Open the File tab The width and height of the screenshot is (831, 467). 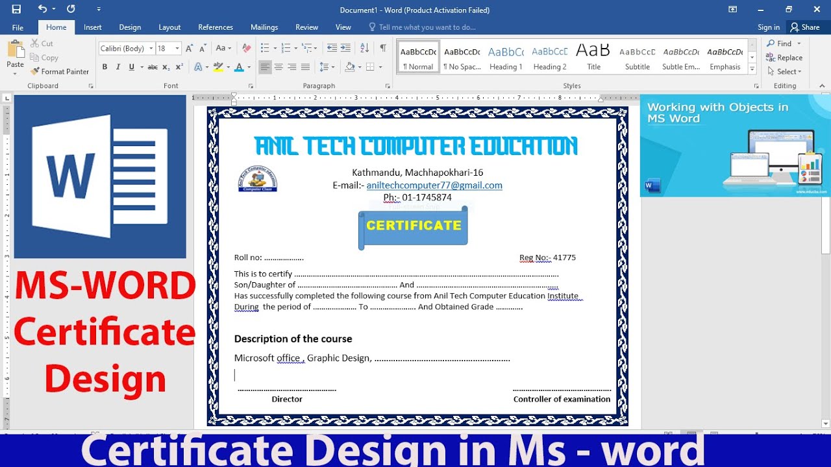[x=18, y=27]
